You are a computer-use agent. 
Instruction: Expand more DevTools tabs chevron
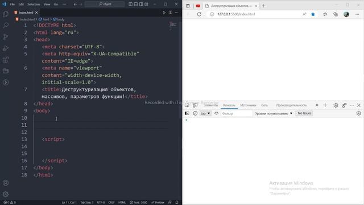click(x=317, y=105)
